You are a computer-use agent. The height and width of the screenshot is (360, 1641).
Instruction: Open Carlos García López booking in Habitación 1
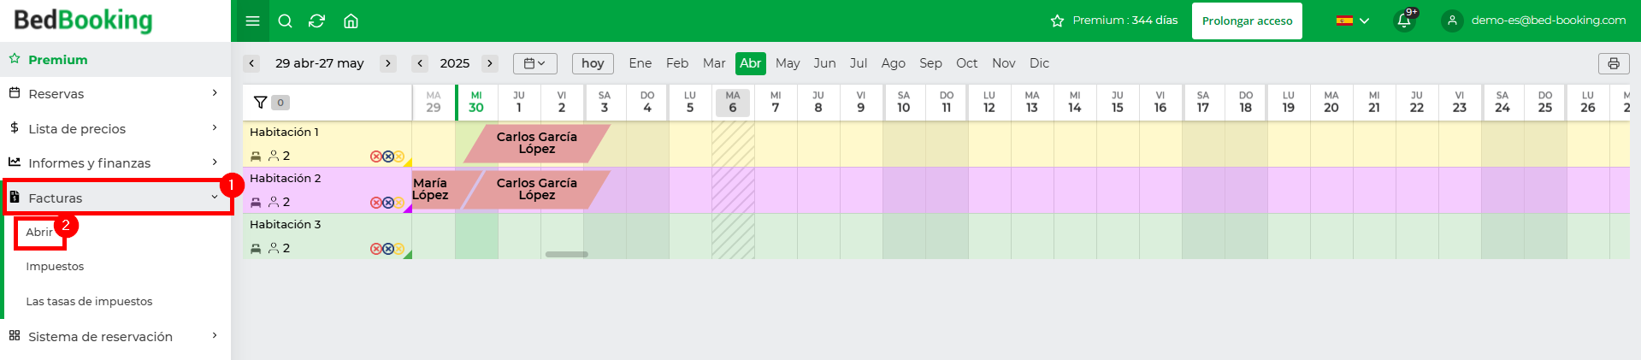[537, 143]
